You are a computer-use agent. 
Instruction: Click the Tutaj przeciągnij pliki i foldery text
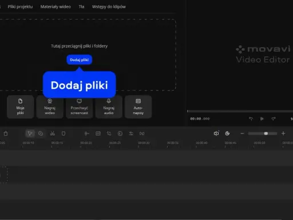[x=80, y=46]
